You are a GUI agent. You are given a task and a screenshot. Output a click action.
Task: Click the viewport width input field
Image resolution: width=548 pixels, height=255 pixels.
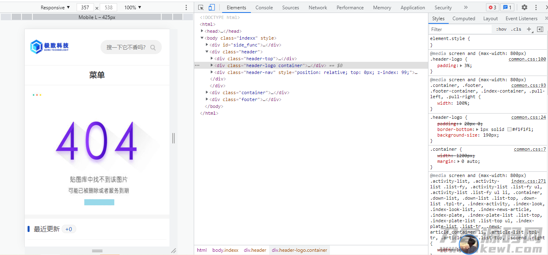85,7
